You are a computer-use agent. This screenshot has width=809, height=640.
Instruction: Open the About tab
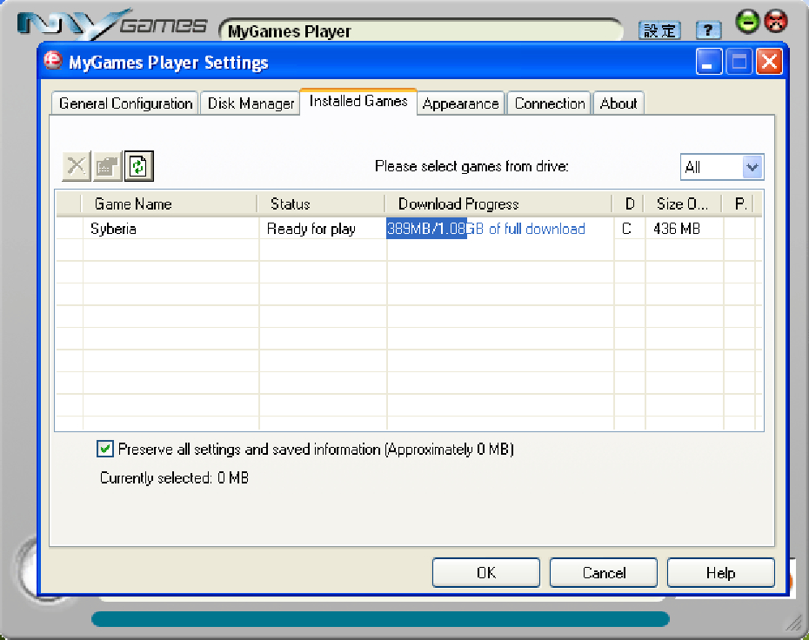[x=618, y=103]
